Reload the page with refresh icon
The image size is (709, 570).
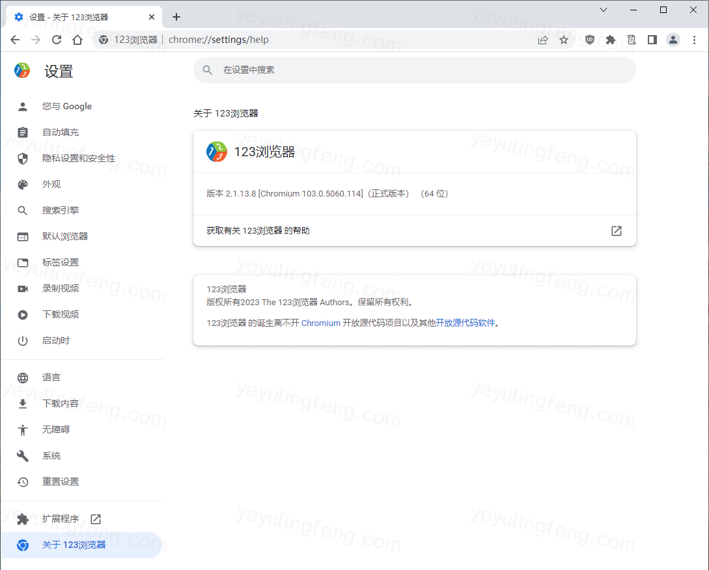[x=57, y=40]
